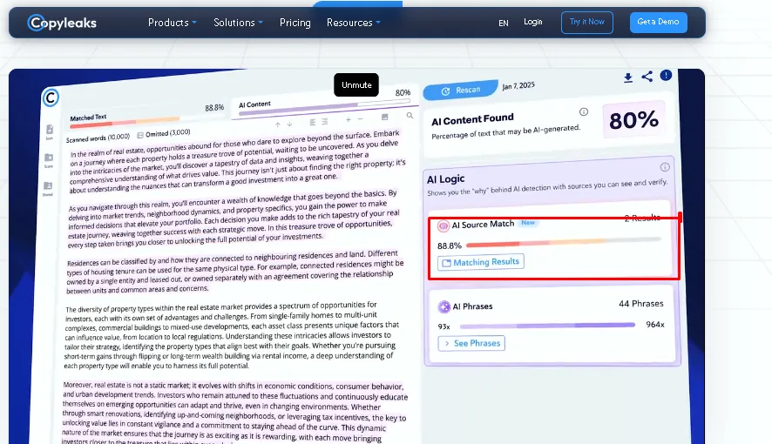Align text left in report toolbar
The height and width of the screenshot is (444, 772).
(x=313, y=122)
